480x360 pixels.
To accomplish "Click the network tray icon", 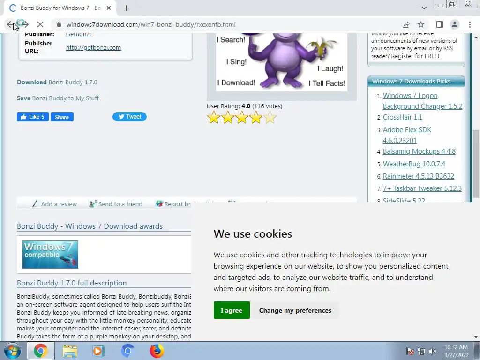I will pyautogui.click(x=421, y=351).
